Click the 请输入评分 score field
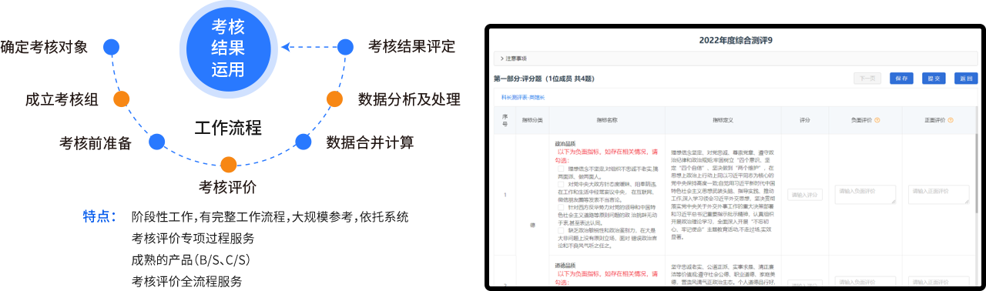The image size is (986, 291). [805, 195]
